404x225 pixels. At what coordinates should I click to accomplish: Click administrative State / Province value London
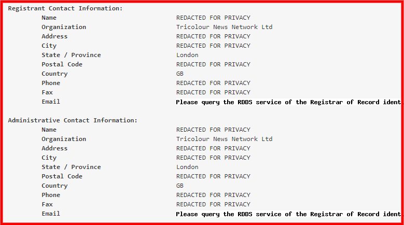coord(187,167)
